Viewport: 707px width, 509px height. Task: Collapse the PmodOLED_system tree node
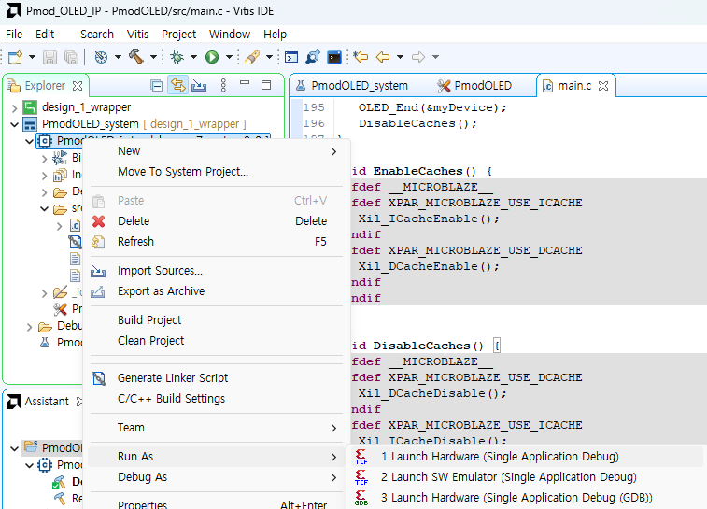point(14,124)
